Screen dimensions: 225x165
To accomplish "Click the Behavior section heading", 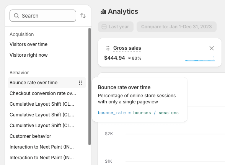I will point(19,73).
